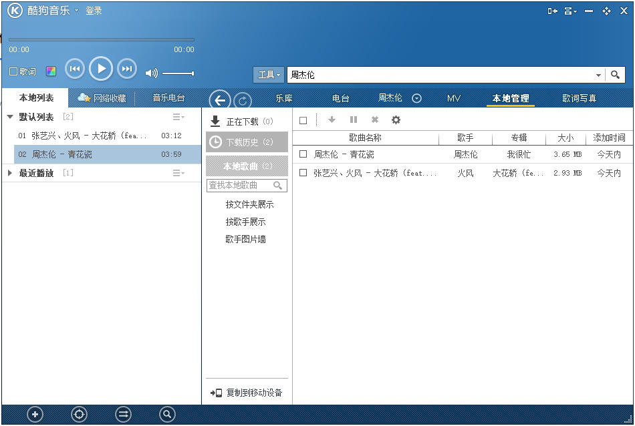This screenshot has height=426, width=635.
Task: Expand the search history dropdown arrow
Action: [598, 75]
